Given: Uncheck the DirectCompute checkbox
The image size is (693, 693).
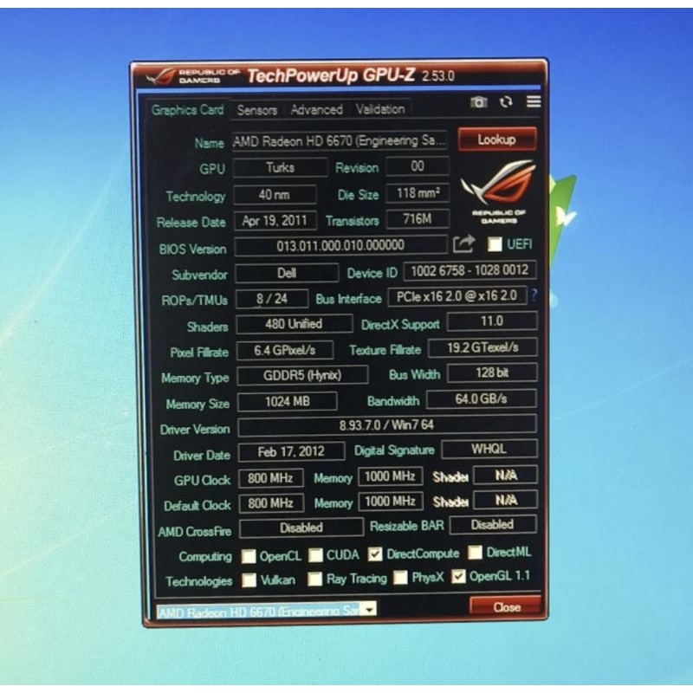Looking at the screenshot, I should [375, 554].
